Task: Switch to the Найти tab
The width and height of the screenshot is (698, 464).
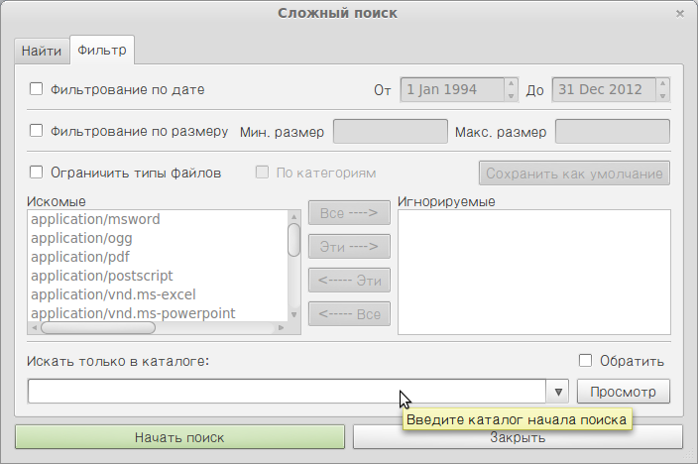Action: (x=42, y=51)
